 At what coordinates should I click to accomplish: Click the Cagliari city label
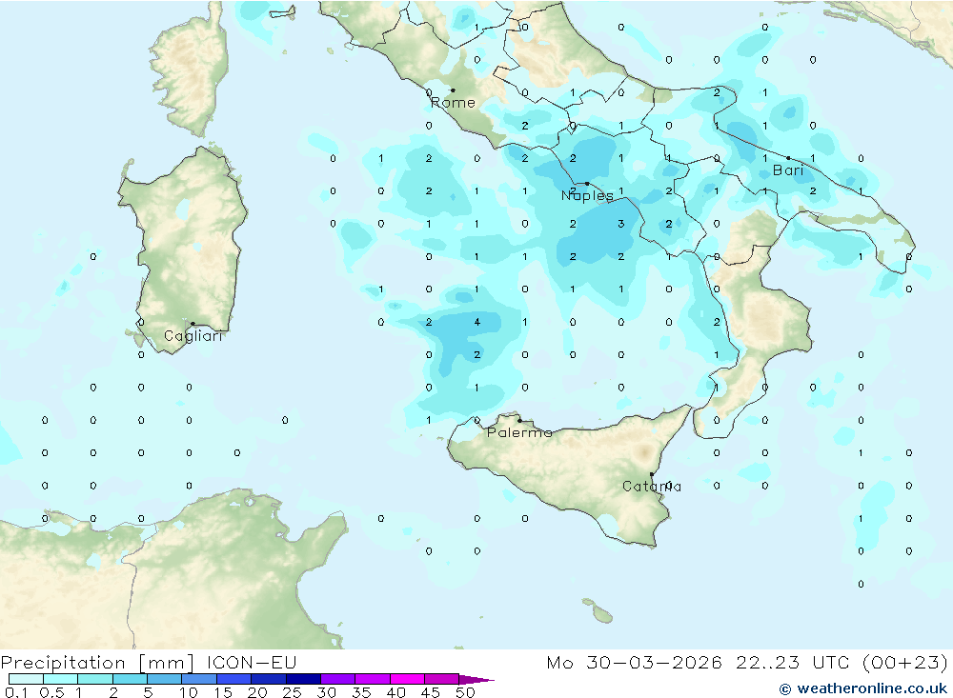pyautogui.click(x=193, y=336)
